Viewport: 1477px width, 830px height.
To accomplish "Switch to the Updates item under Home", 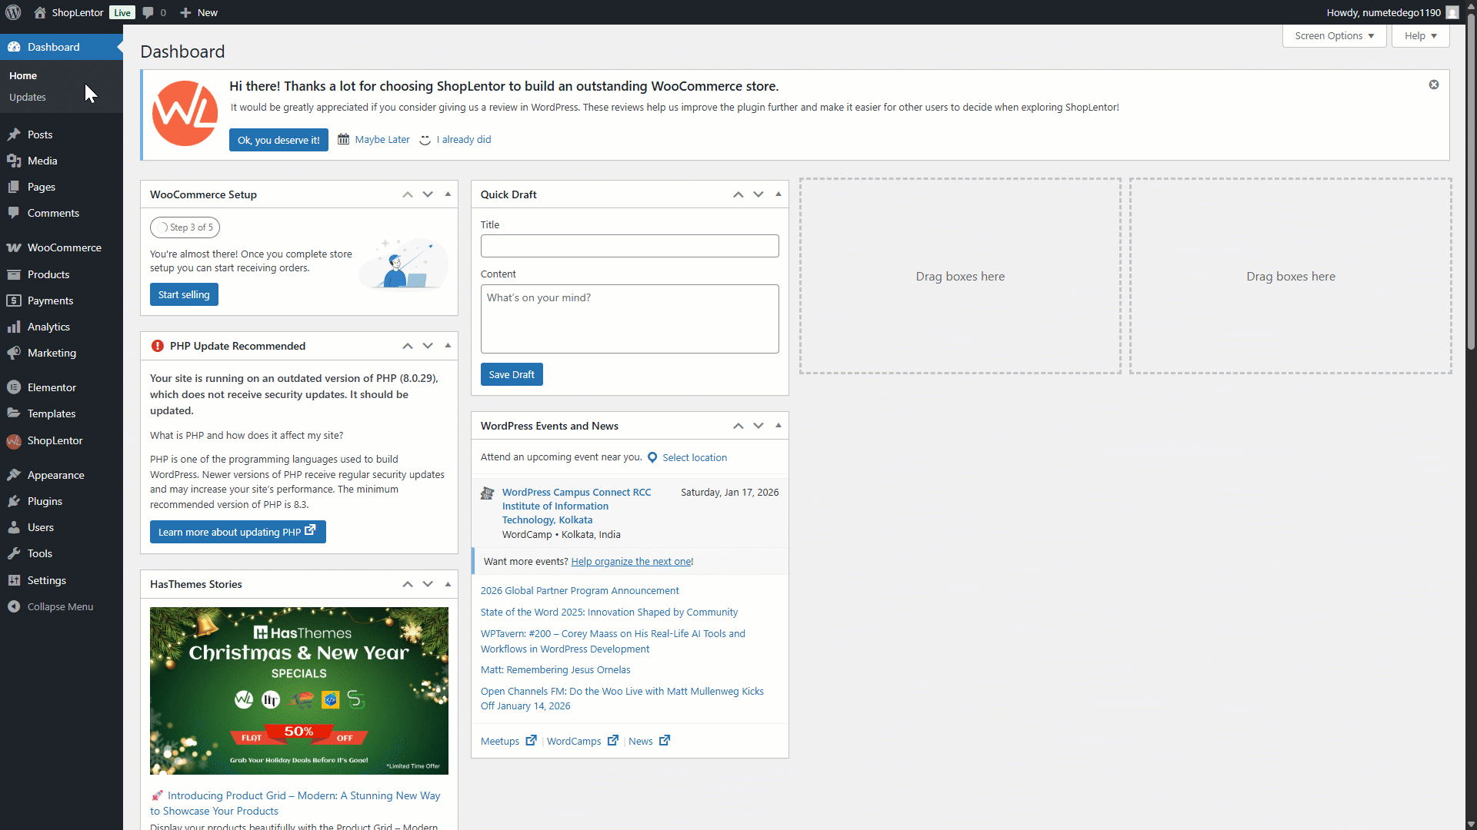I will (x=28, y=97).
